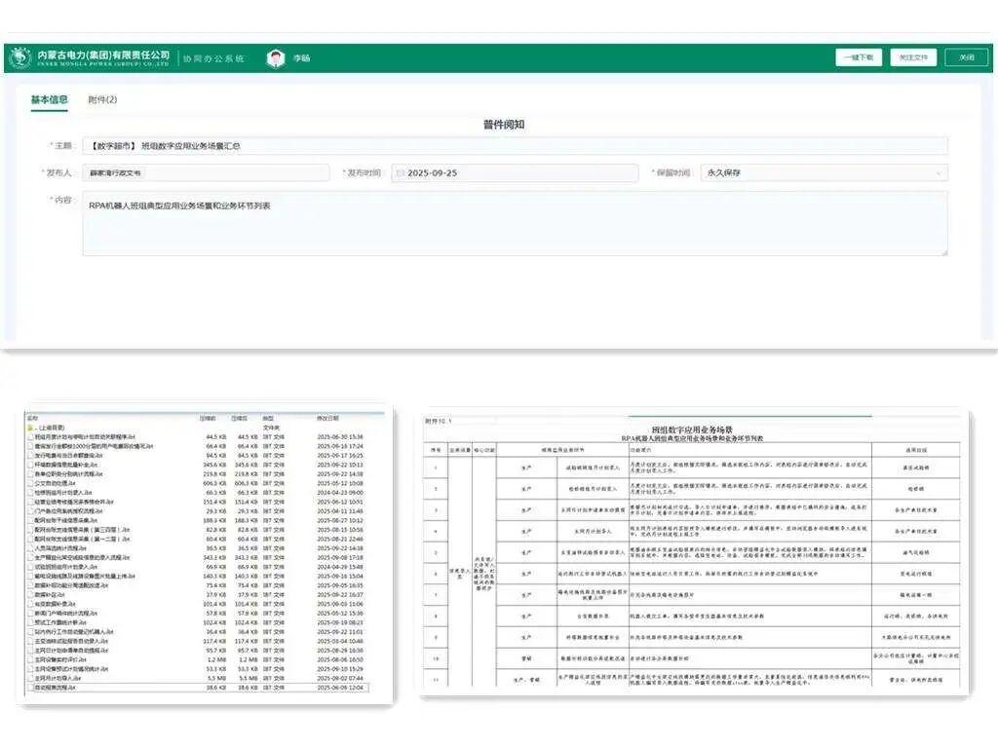This screenshot has height=748, width=998.
Task: Click the user avatar next to 李皓
Action: [x=276, y=58]
